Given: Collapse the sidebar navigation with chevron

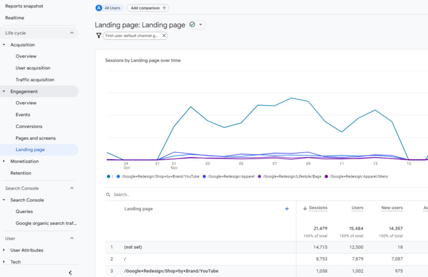Looking at the screenshot, I should point(70,272).
